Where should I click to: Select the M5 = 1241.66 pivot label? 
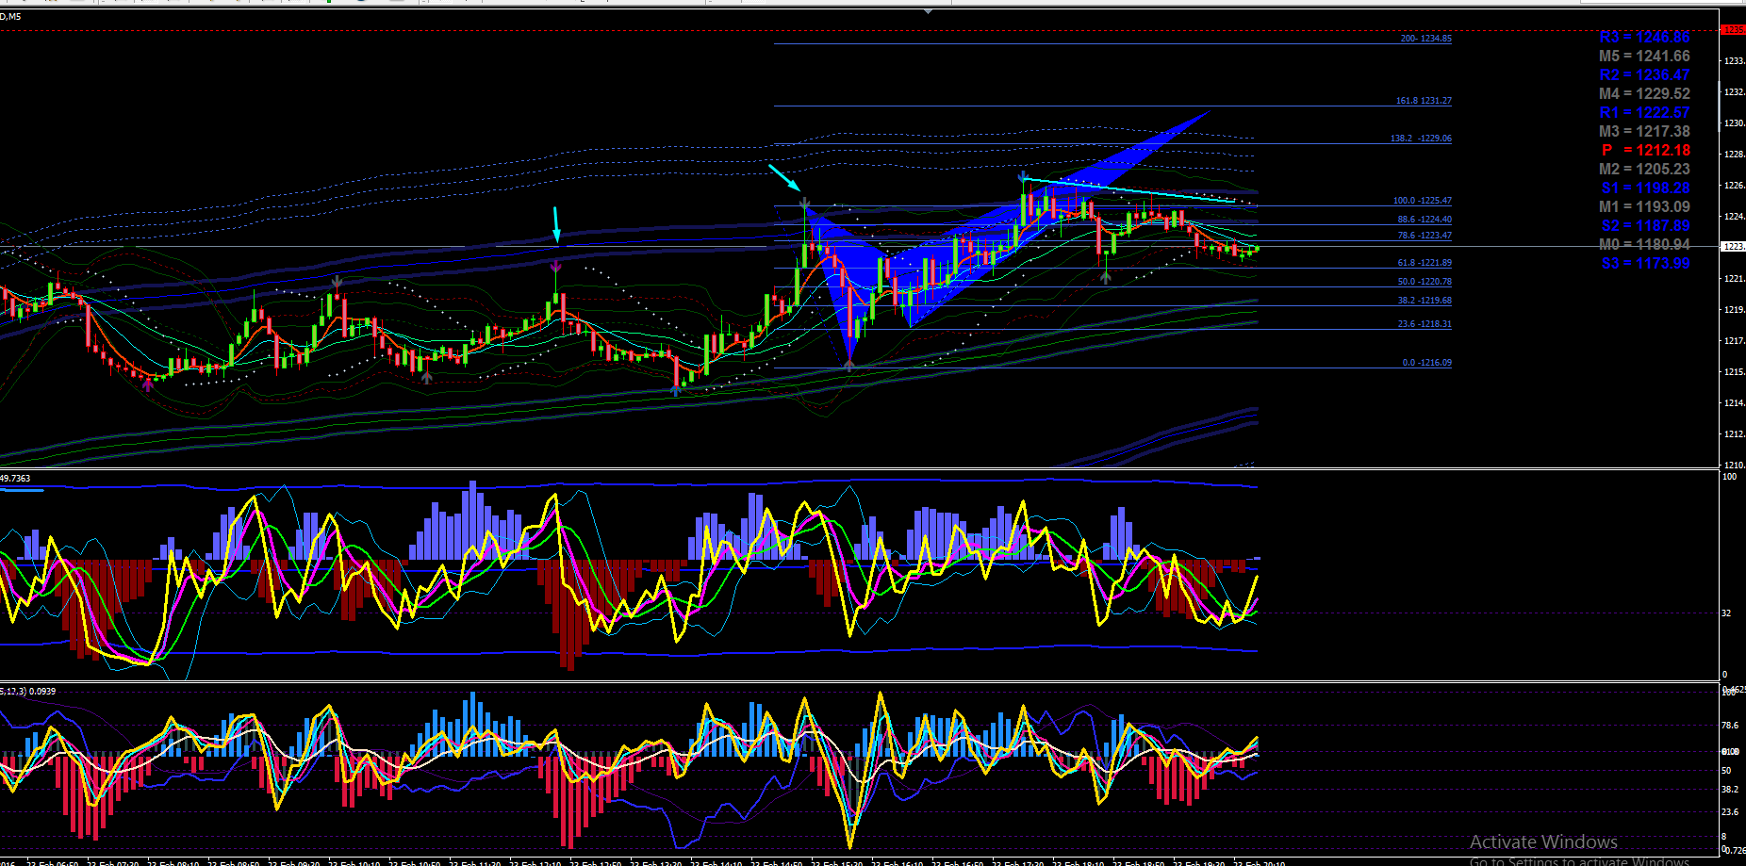pyautogui.click(x=1644, y=57)
